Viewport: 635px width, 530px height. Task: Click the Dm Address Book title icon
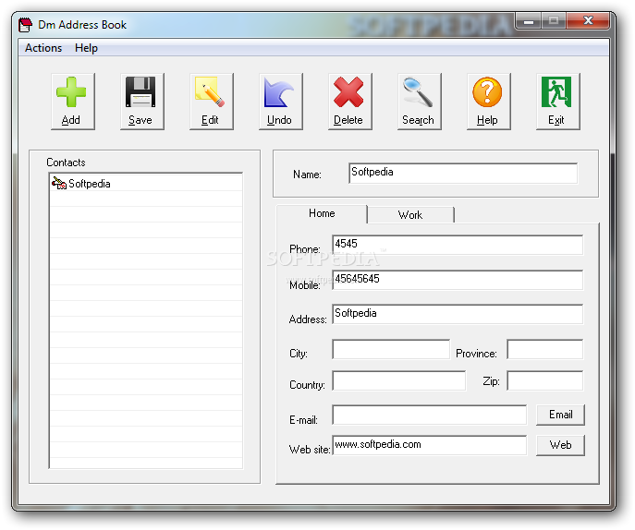click(x=25, y=25)
